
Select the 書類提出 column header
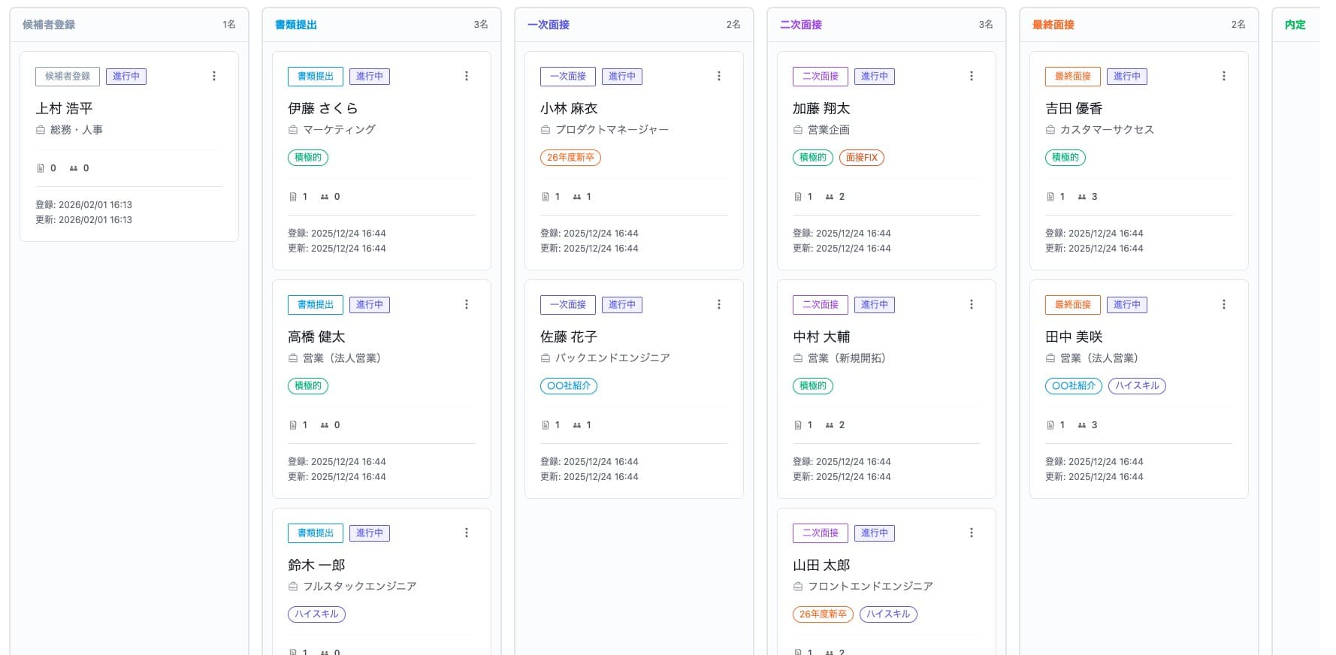296,25
